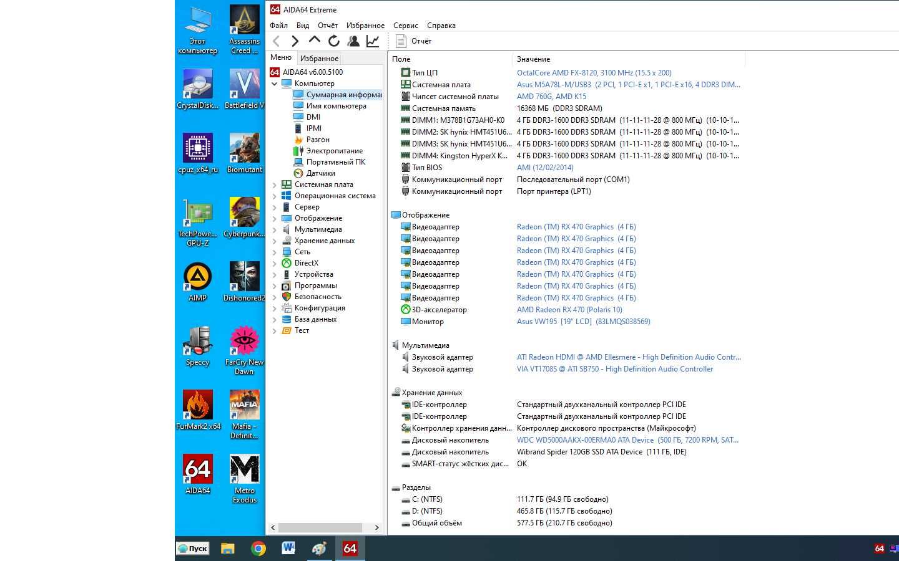Click the Отчёт report button

(x=414, y=41)
